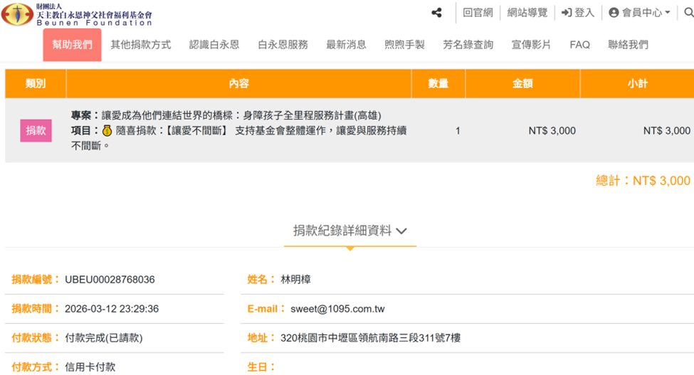Select the 煦煦手製 menu item
The height and width of the screenshot is (375, 694).
(404, 45)
